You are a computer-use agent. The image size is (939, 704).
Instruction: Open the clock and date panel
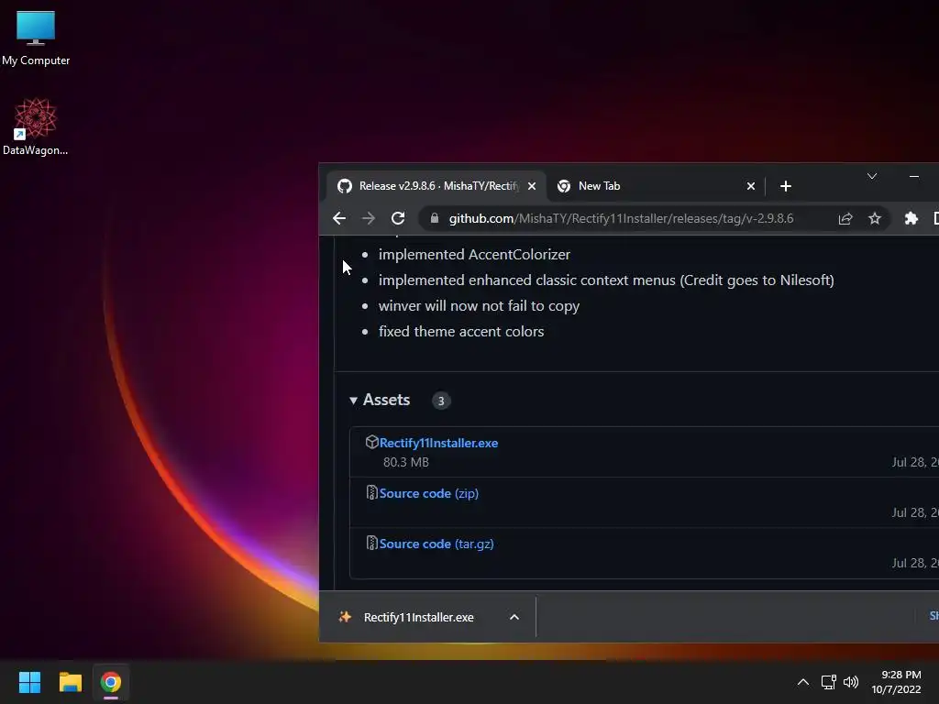(x=897, y=682)
